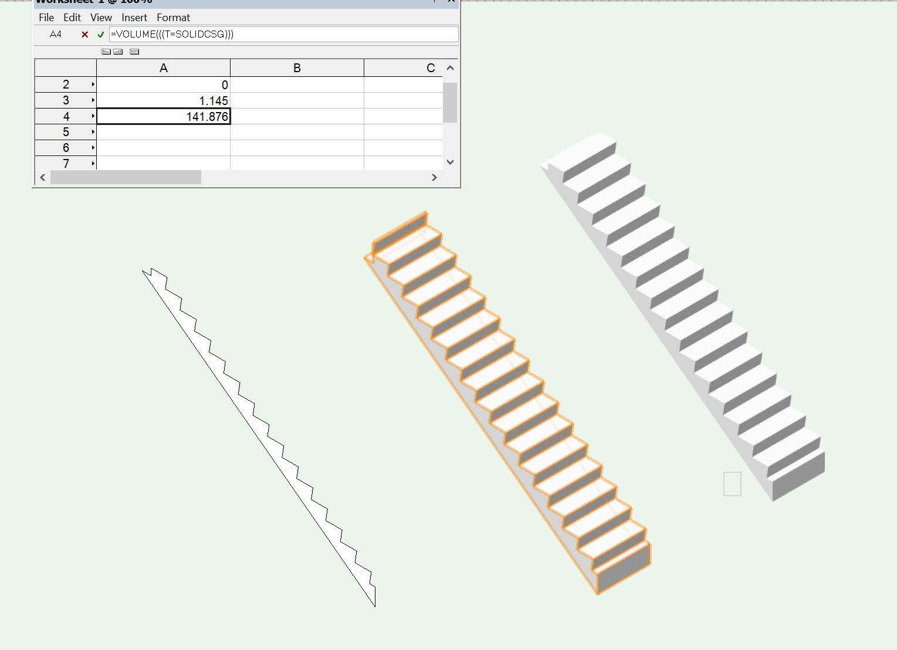Open the Edit menu

(72, 18)
